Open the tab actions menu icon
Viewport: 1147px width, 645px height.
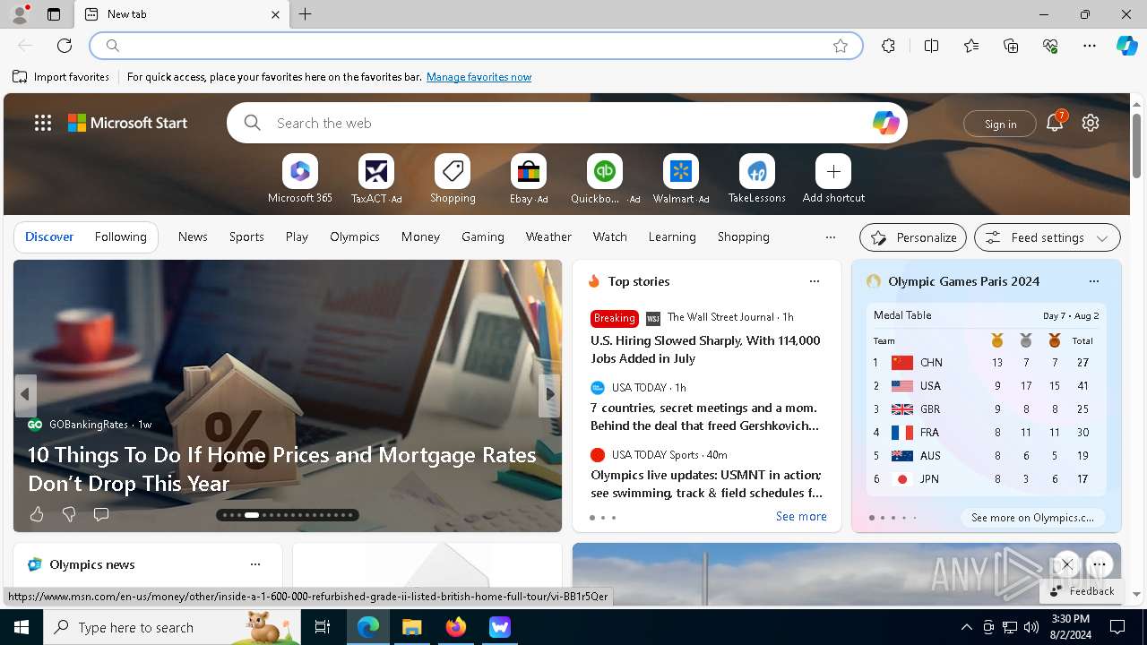[54, 14]
